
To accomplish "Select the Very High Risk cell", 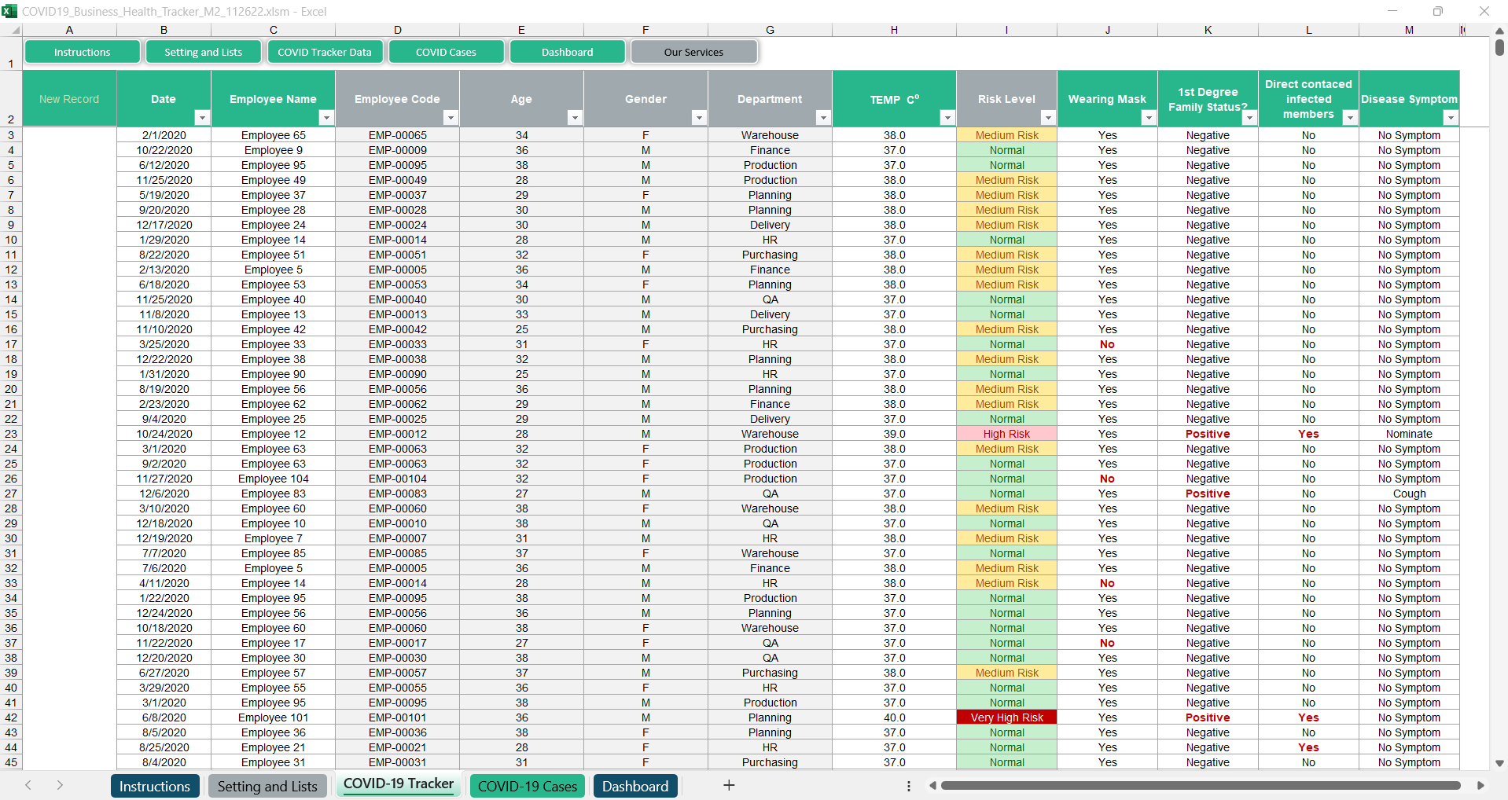I will (1006, 717).
